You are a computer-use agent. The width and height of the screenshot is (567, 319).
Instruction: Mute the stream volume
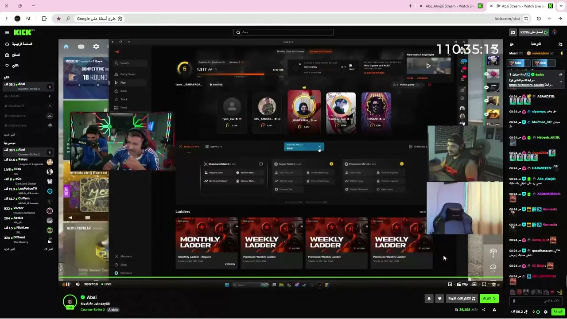coord(78,284)
